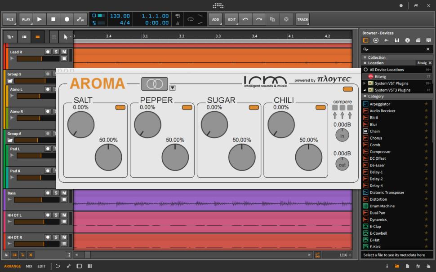Click the Undo arrow icon
Viewport: 436px width, 272px height.
245,19
